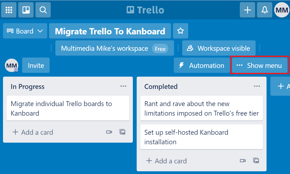This screenshot has height=174, width=290.
Task: Click the plus create button in header
Action: coord(247,10)
